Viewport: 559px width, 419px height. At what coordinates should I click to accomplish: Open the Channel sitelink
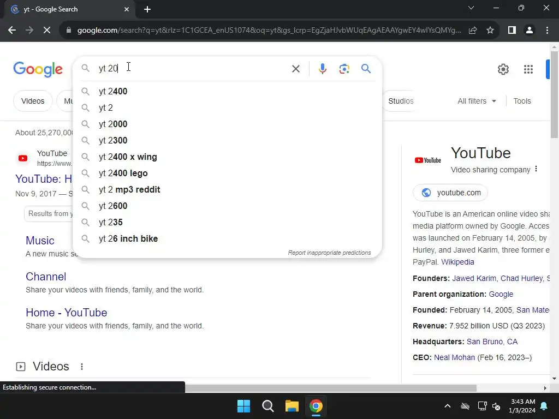(x=46, y=277)
